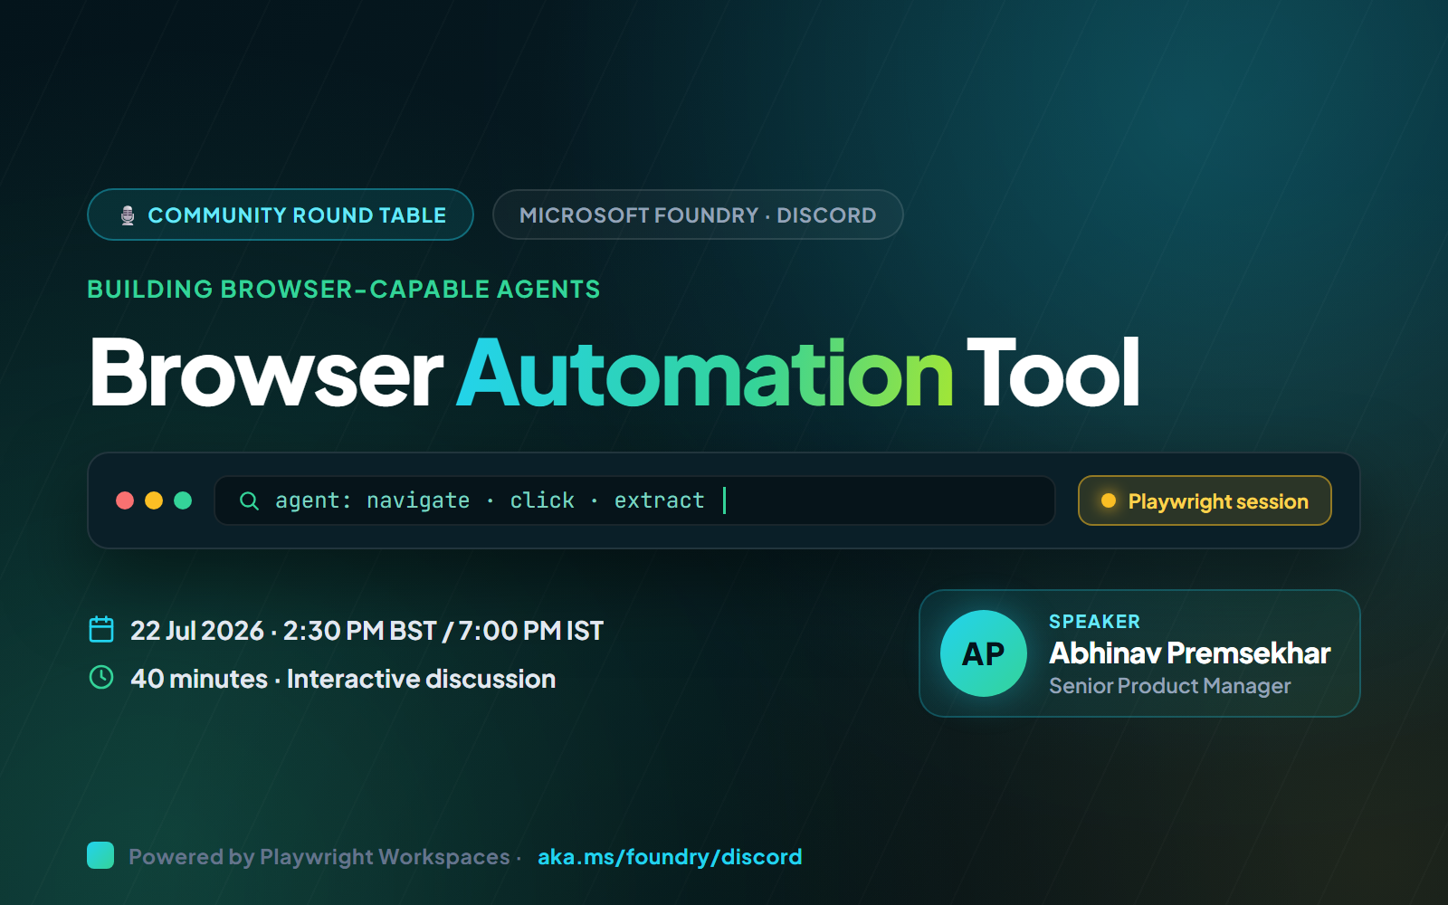
Task: Click the red window dot
Action: [x=125, y=500]
